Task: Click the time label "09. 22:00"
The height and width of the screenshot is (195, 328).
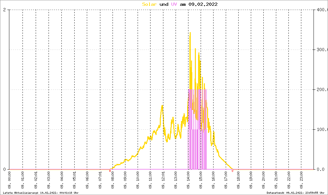Action: [289, 180]
